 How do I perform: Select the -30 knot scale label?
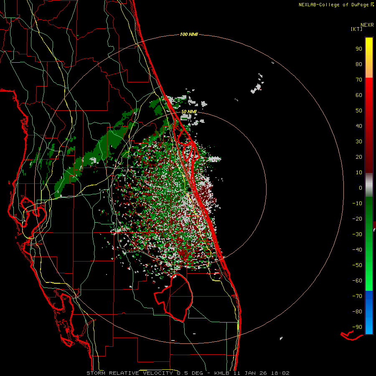tap(357, 234)
